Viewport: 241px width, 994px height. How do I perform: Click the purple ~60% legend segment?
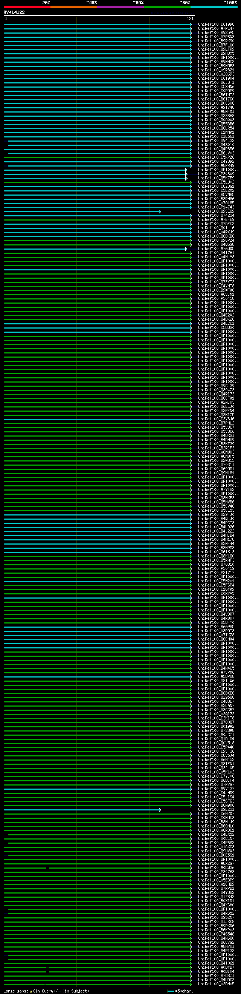[x=120, y=6]
